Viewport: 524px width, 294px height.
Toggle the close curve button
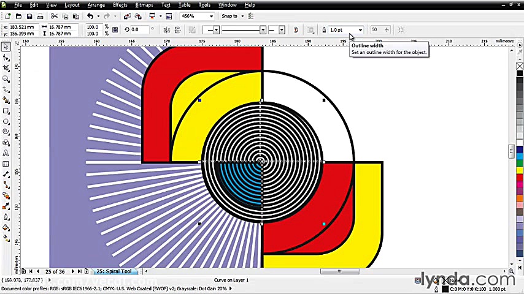(296, 29)
